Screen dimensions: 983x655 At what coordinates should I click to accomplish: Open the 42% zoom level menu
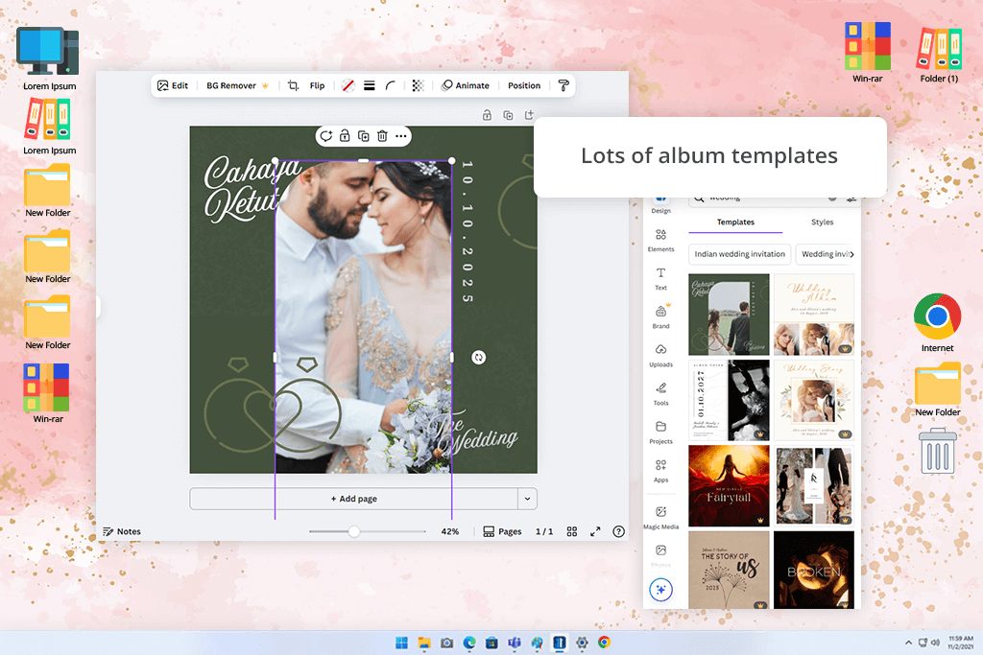coord(450,531)
